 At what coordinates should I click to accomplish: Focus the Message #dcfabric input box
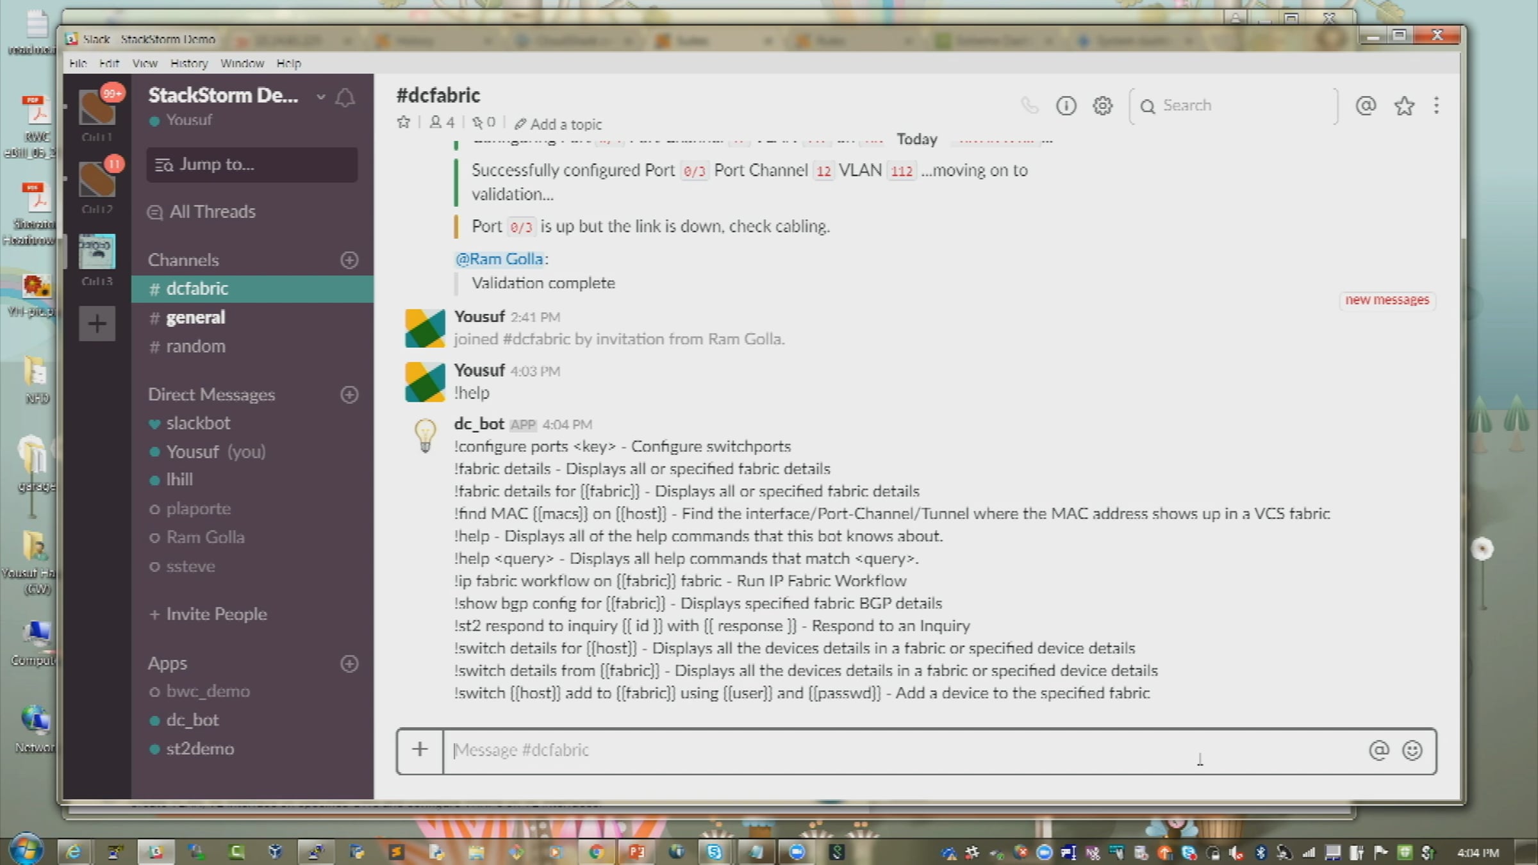[x=904, y=750]
